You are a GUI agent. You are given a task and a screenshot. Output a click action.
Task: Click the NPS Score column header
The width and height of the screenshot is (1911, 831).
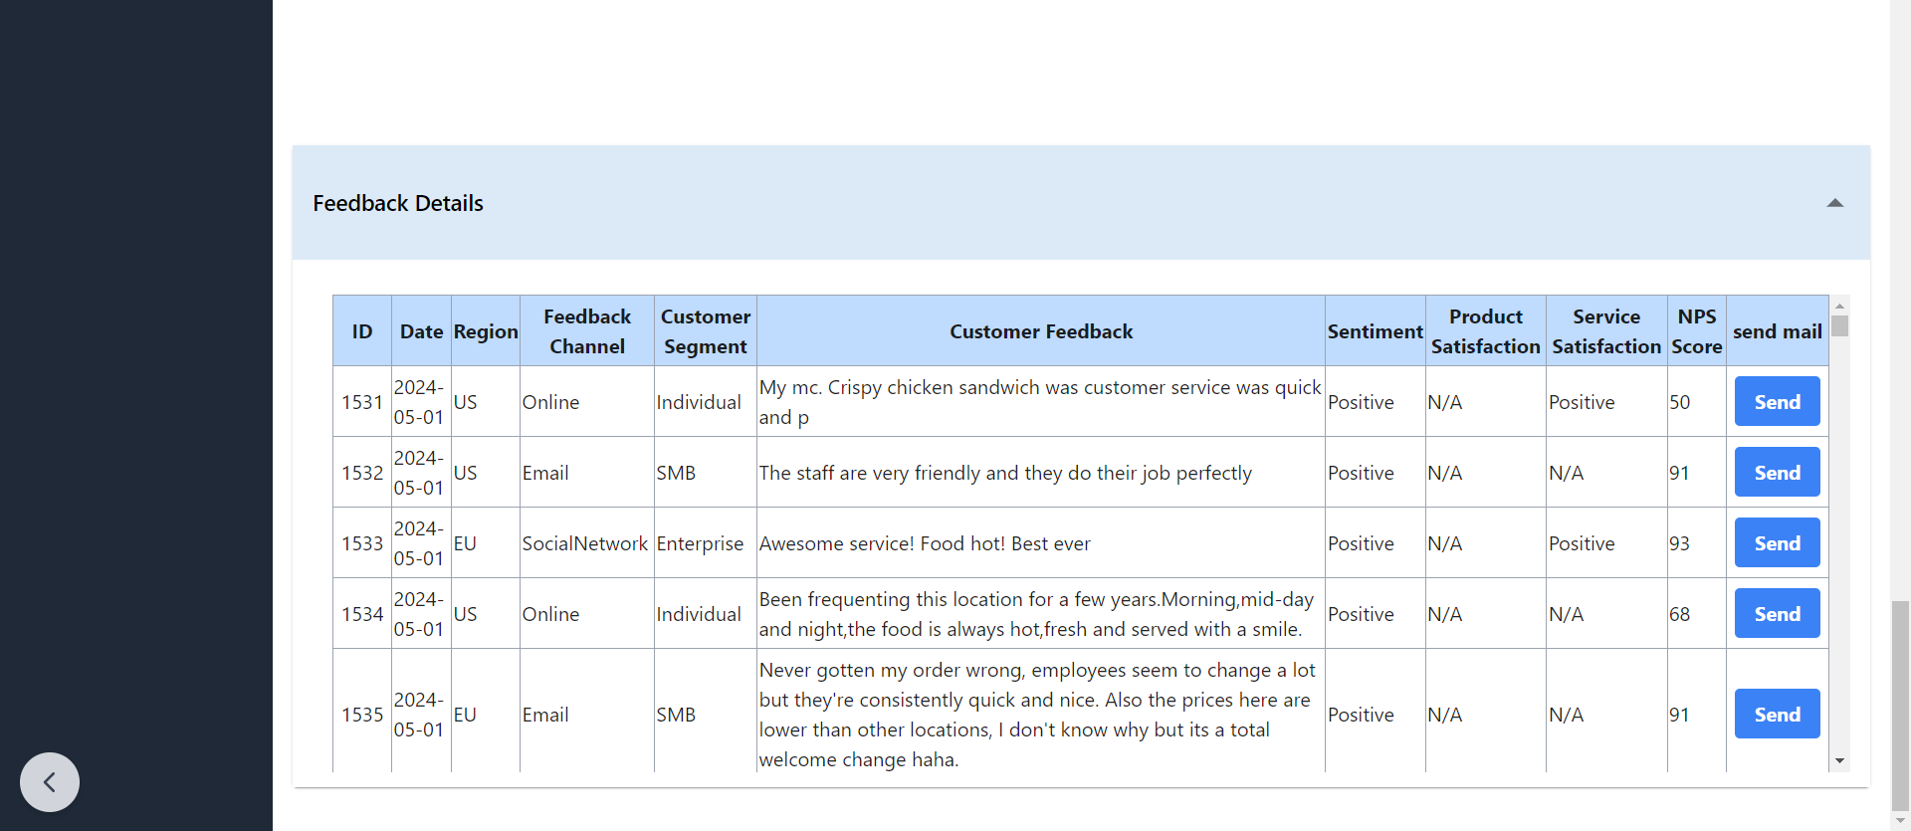pyautogui.click(x=1696, y=330)
